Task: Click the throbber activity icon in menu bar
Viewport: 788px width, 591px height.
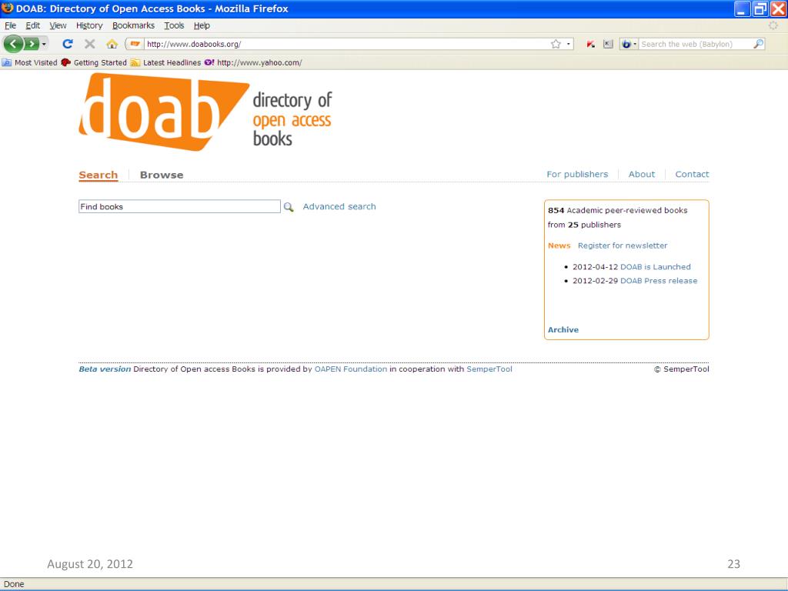Action: click(x=773, y=25)
